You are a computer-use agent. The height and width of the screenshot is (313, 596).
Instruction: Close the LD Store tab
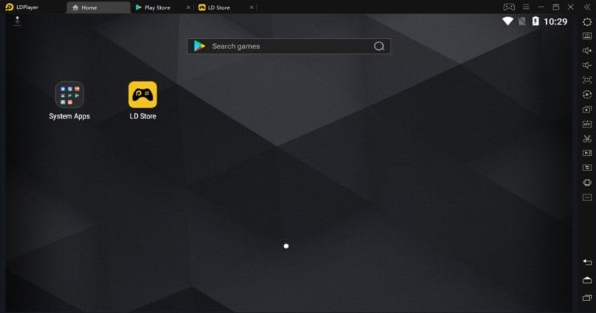point(251,7)
